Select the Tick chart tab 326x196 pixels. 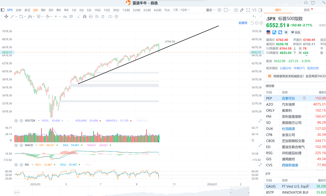click(x=167, y=10)
